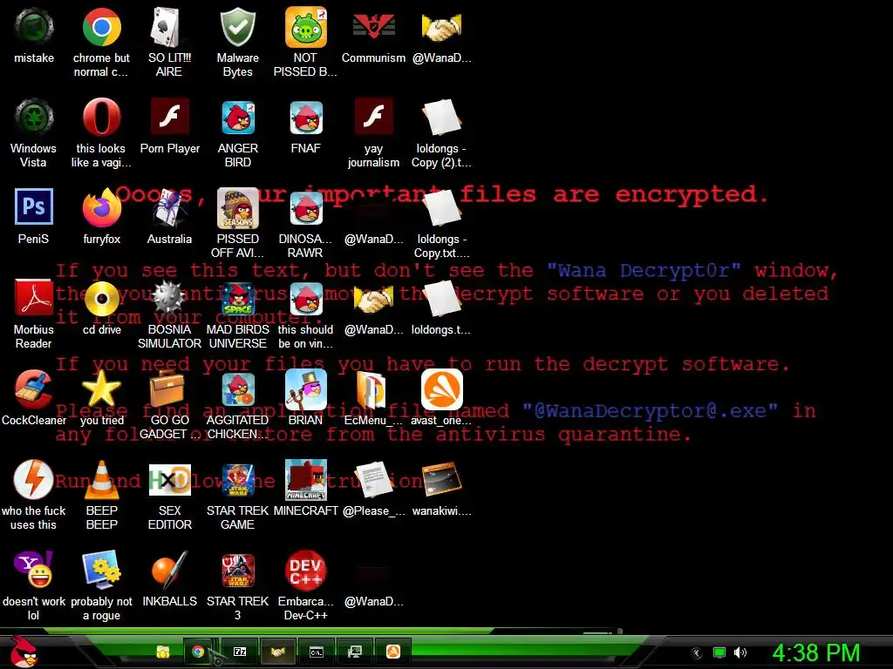Open the '@Please_...' text document icon

point(373,480)
